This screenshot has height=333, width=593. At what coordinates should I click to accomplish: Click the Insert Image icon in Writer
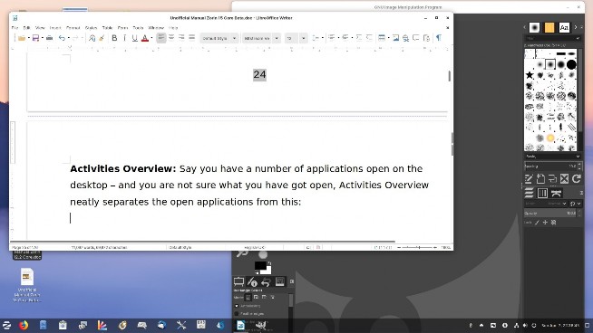point(395,38)
